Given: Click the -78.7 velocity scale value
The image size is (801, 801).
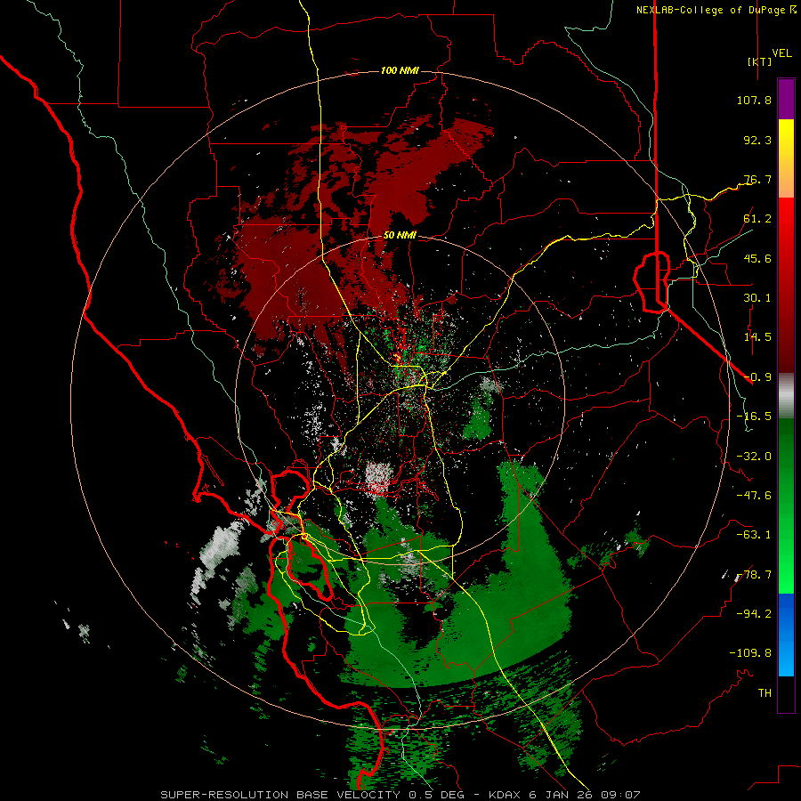Looking at the screenshot, I should 754,575.
